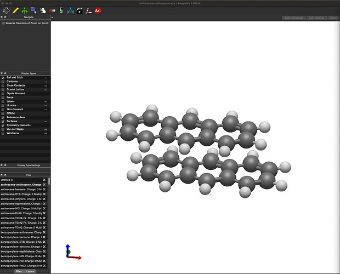Screen dimensions: 340x274
Task: Open the Animation playback tool
Action: click(x=80, y=10)
